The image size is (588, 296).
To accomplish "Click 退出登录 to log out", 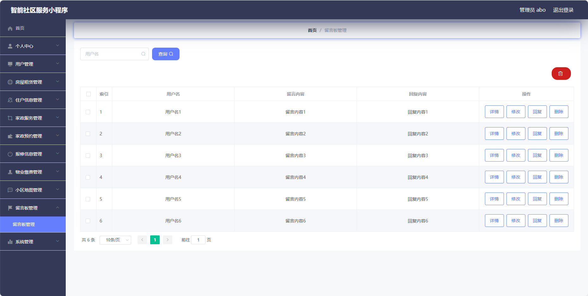I will (563, 10).
